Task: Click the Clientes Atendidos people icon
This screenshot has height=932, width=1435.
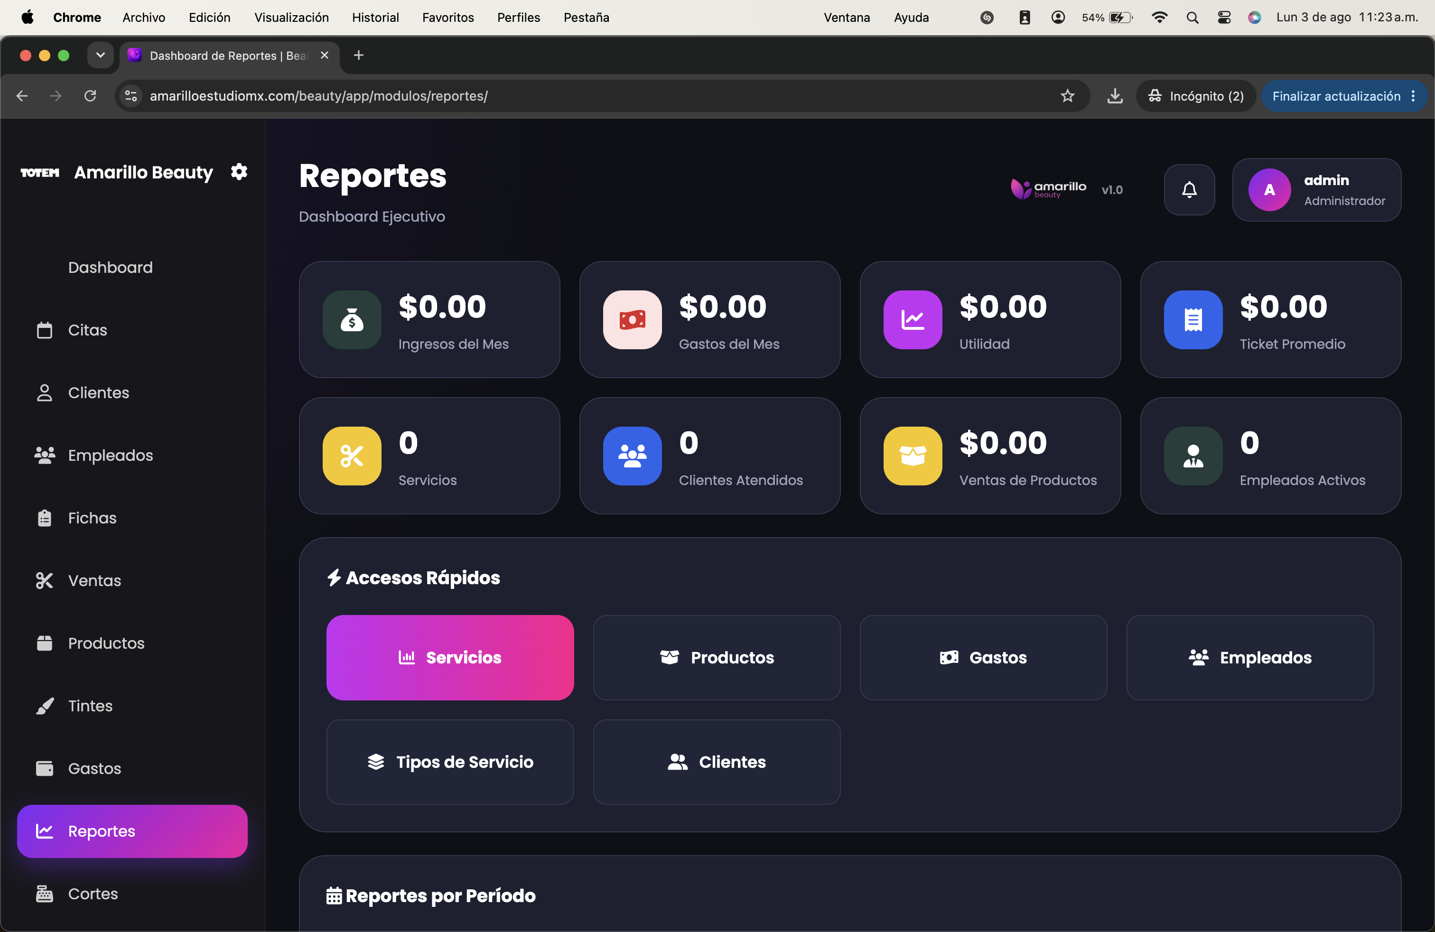Action: tap(633, 456)
